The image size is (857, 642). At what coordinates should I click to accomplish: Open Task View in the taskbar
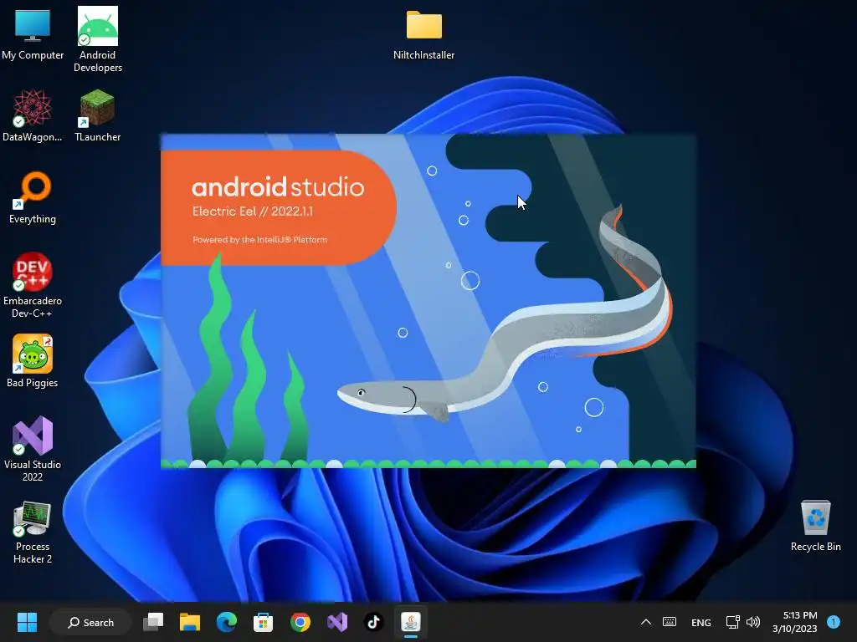(153, 622)
